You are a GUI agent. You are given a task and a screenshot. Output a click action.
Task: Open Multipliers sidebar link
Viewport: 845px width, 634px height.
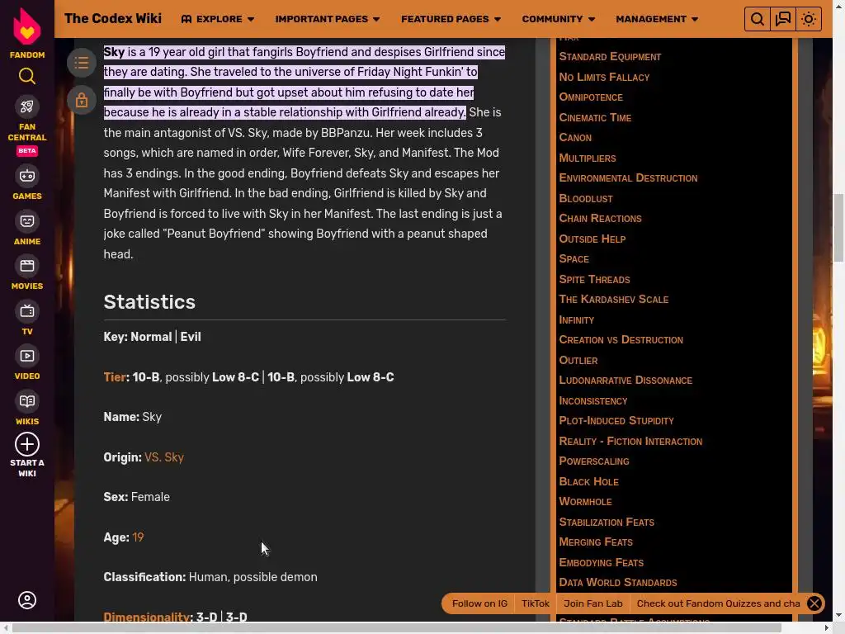(x=588, y=158)
